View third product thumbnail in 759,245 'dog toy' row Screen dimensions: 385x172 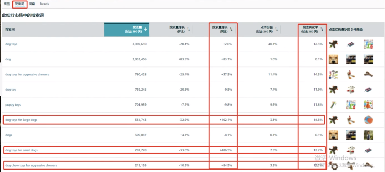pyautogui.click(x=369, y=90)
